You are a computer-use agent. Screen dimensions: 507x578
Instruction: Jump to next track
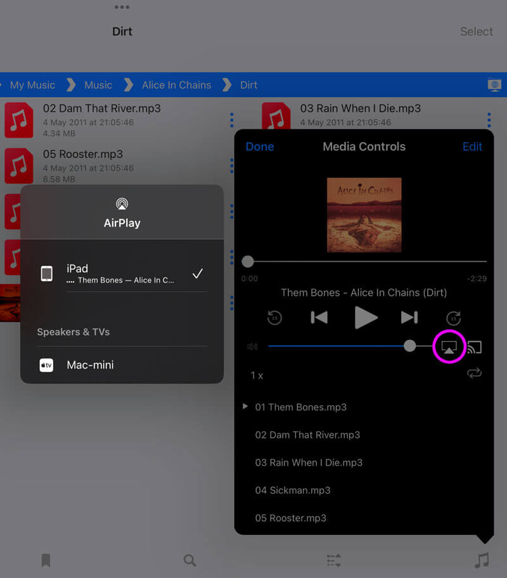click(409, 317)
